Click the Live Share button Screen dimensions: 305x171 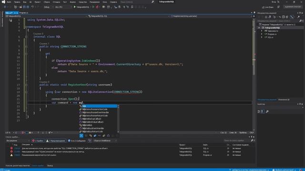click(268, 7)
